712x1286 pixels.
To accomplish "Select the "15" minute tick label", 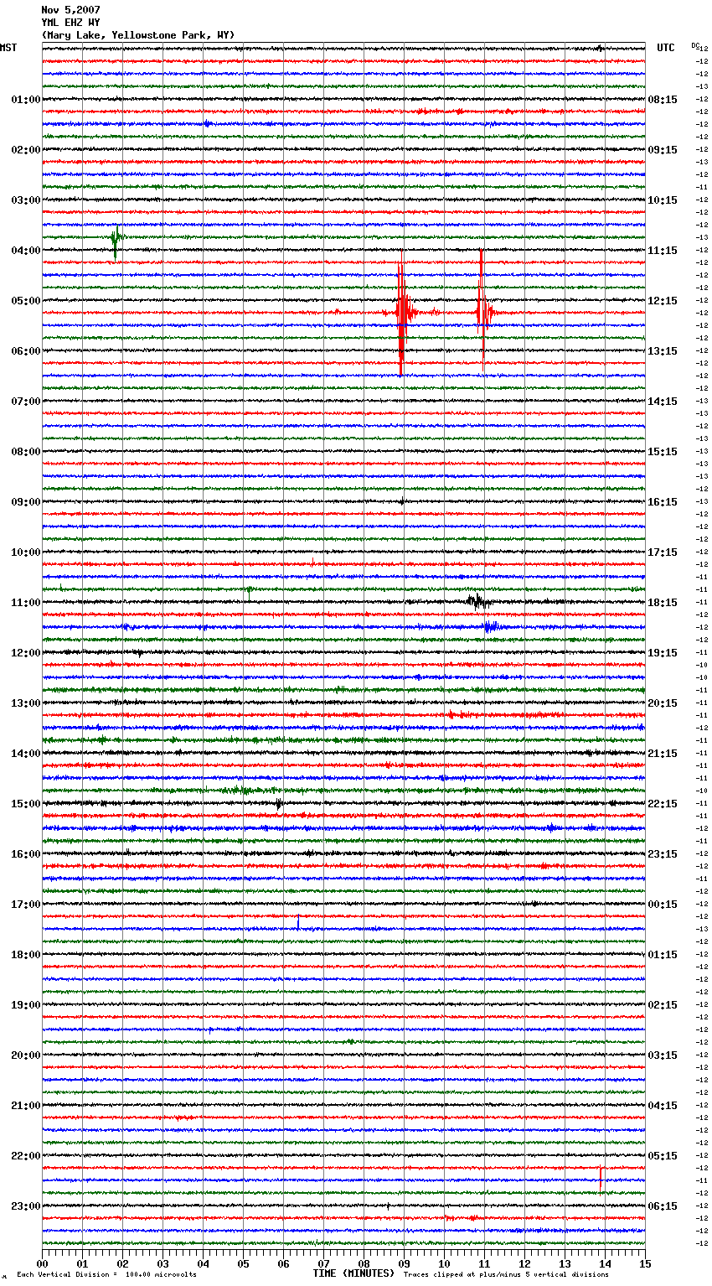I will click(x=645, y=1263).
